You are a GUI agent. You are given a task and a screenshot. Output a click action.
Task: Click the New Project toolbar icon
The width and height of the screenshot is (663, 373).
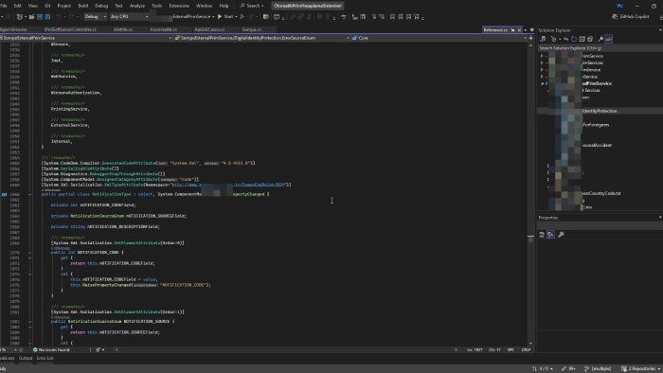(20, 17)
